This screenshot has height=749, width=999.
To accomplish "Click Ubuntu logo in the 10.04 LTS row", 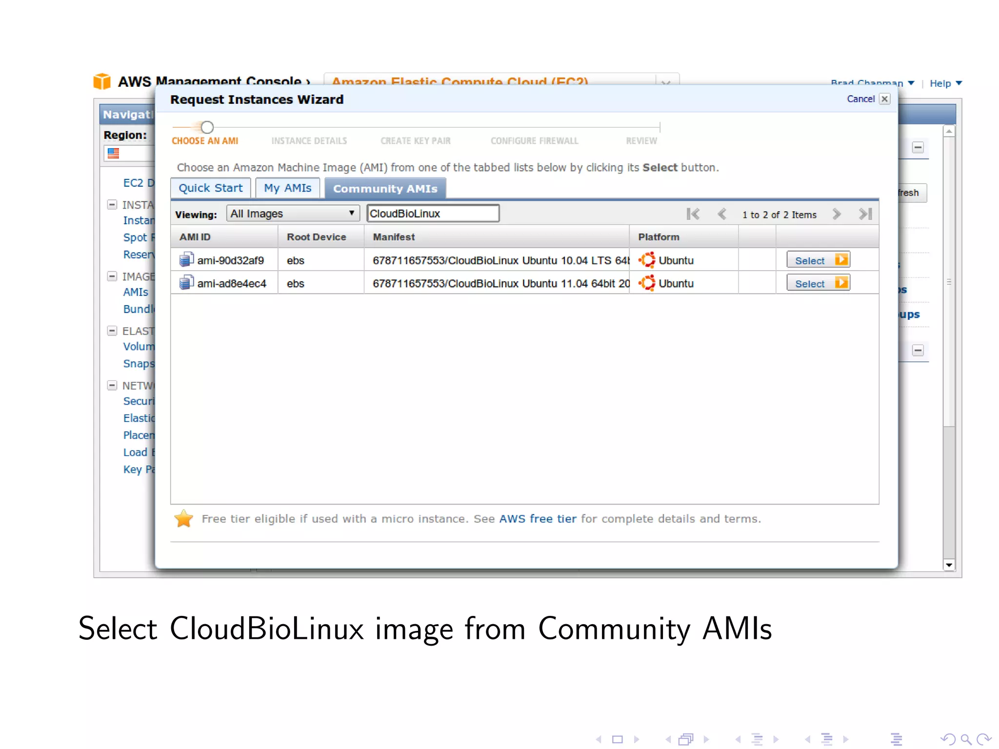I will 647,260.
